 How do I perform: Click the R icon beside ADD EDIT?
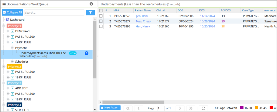point(12,88)
